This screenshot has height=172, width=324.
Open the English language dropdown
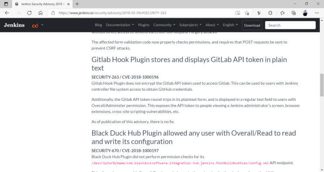click(230, 25)
